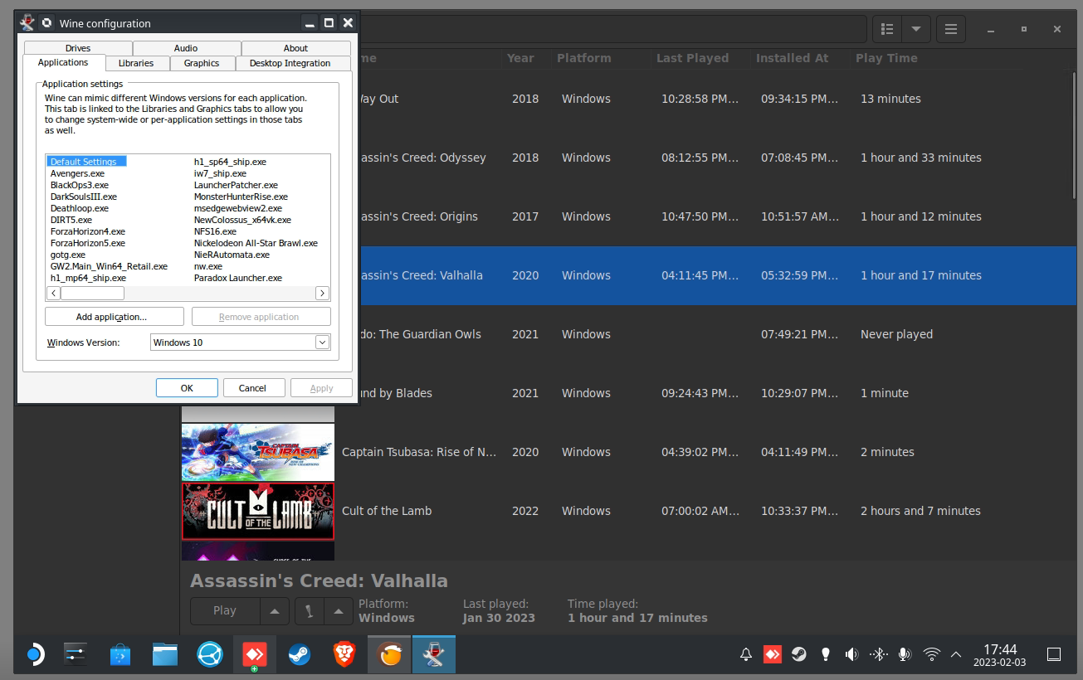
Task: Switch to the Audio tab
Action: tap(186, 48)
